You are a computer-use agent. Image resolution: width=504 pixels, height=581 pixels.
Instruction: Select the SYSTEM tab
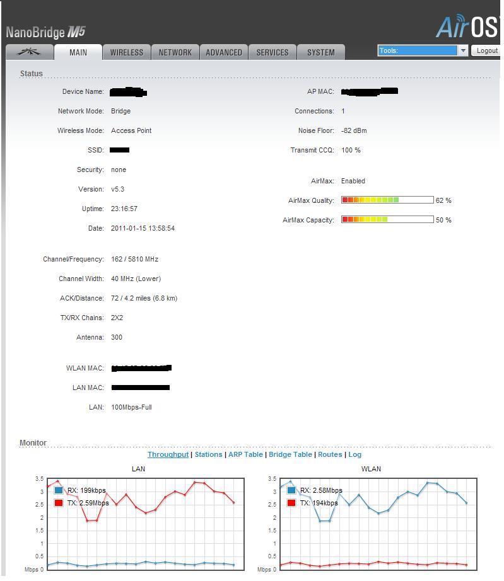point(321,52)
